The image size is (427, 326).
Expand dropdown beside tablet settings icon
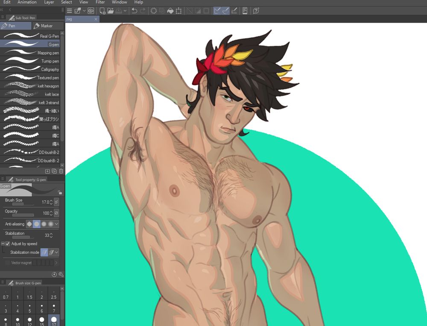point(84,11)
